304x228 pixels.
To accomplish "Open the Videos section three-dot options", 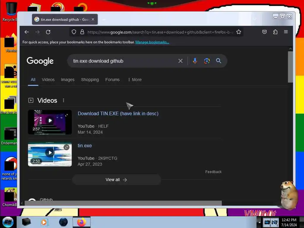I will pos(64,100).
